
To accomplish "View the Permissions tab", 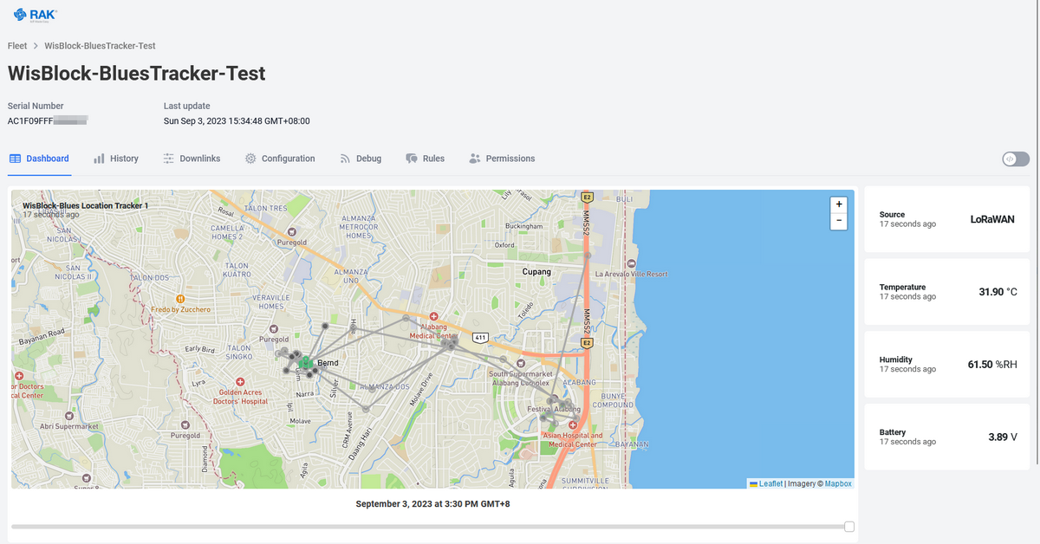I will click(x=502, y=159).
